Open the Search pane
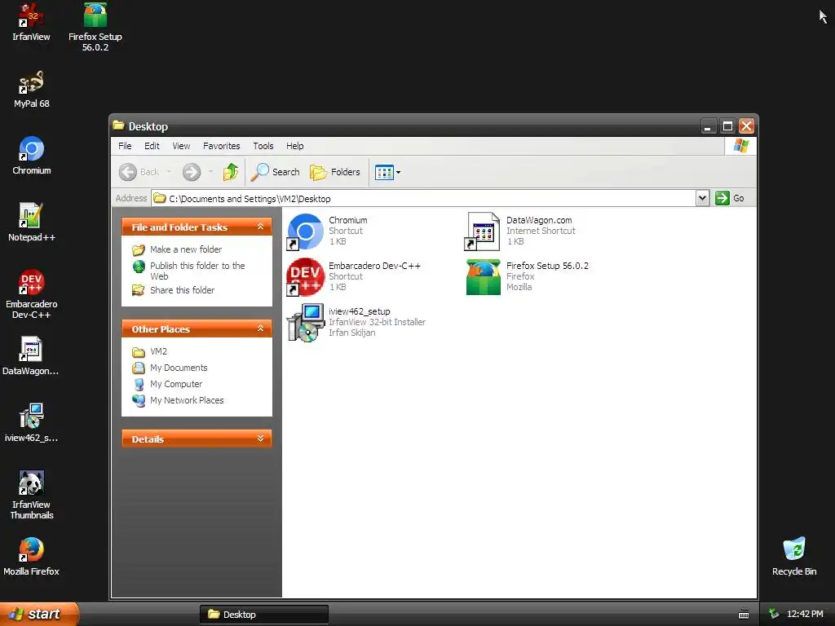The width and height of the screenshot is (835, 626). 276,172
